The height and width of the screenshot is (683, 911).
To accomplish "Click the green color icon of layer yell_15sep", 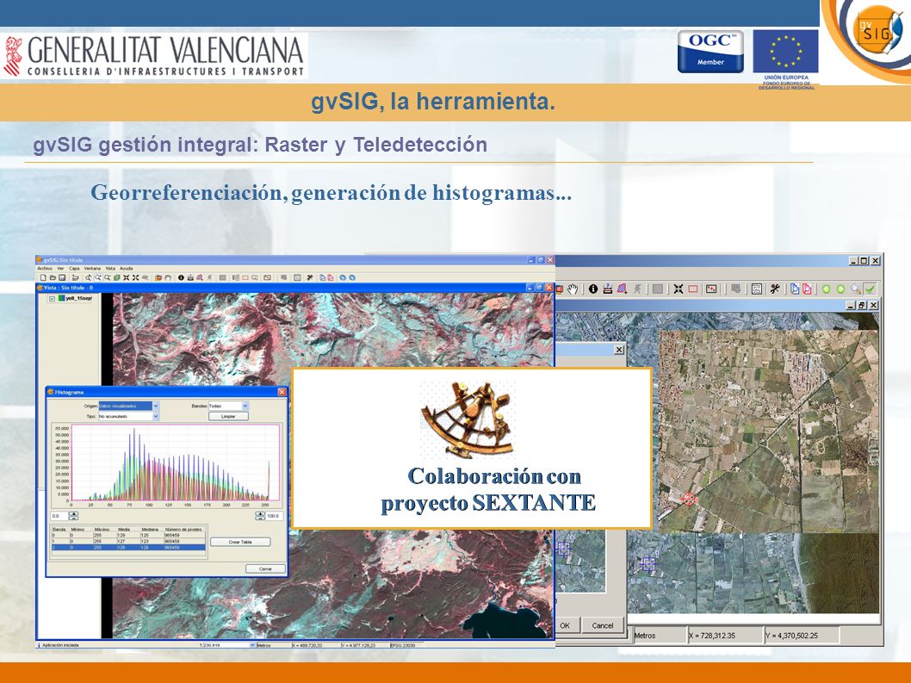I will pos(62,299).
